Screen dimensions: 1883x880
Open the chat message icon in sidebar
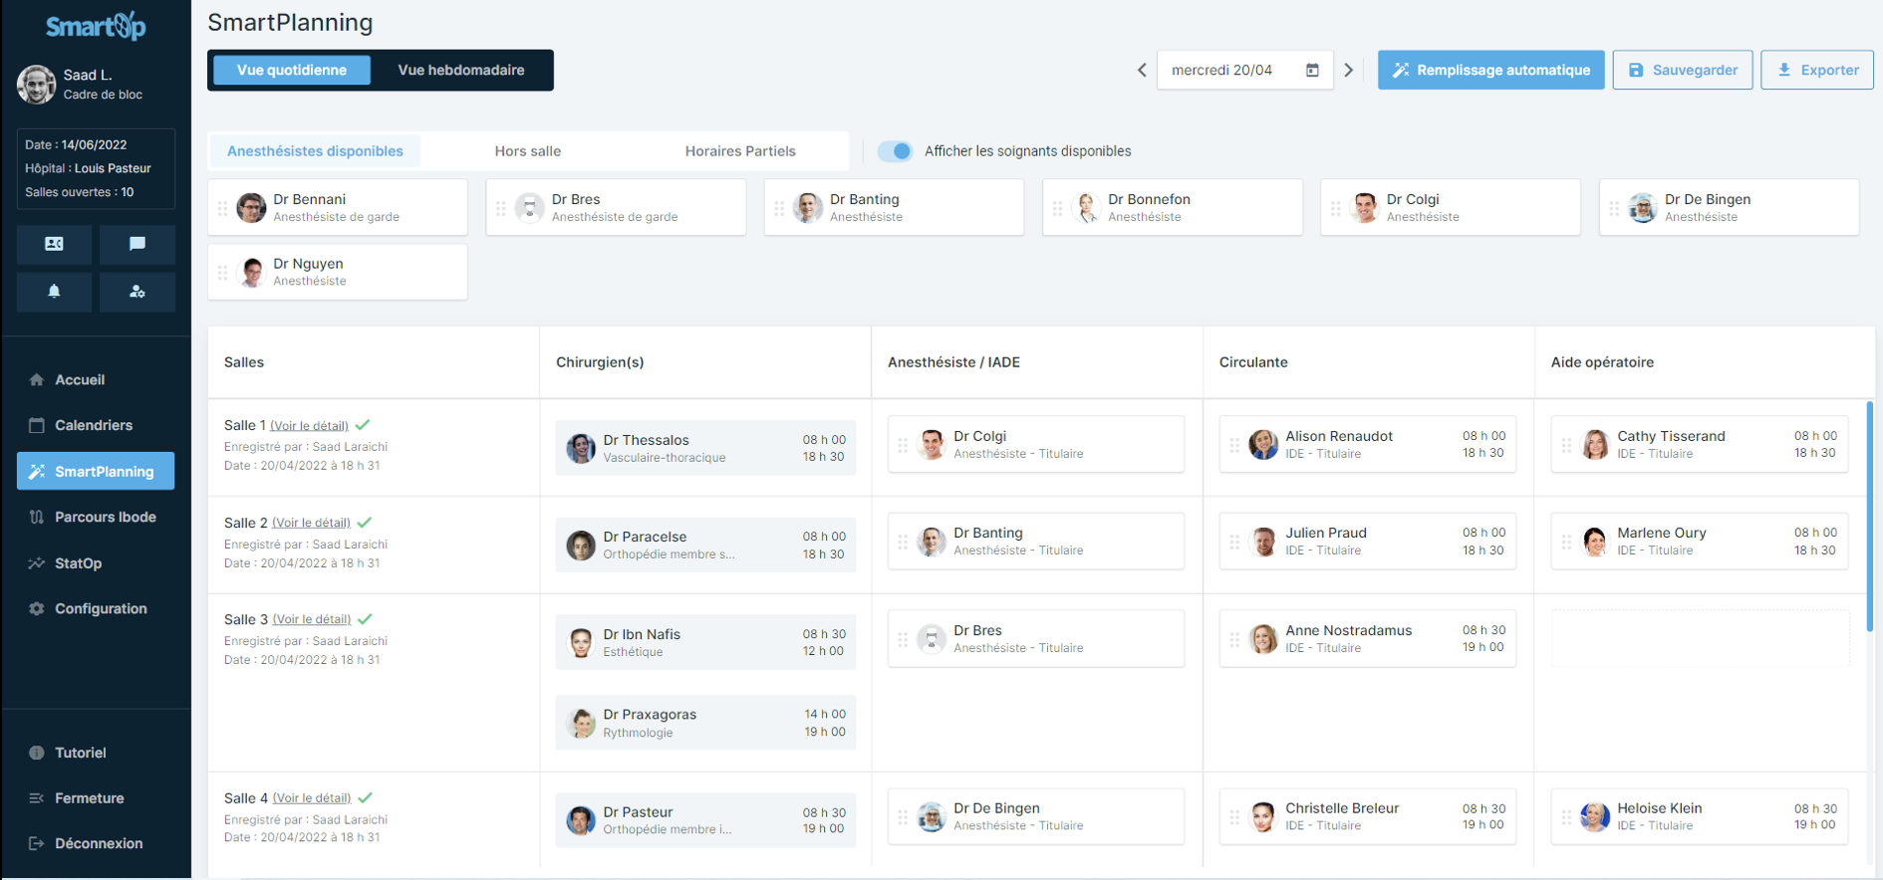137,244
